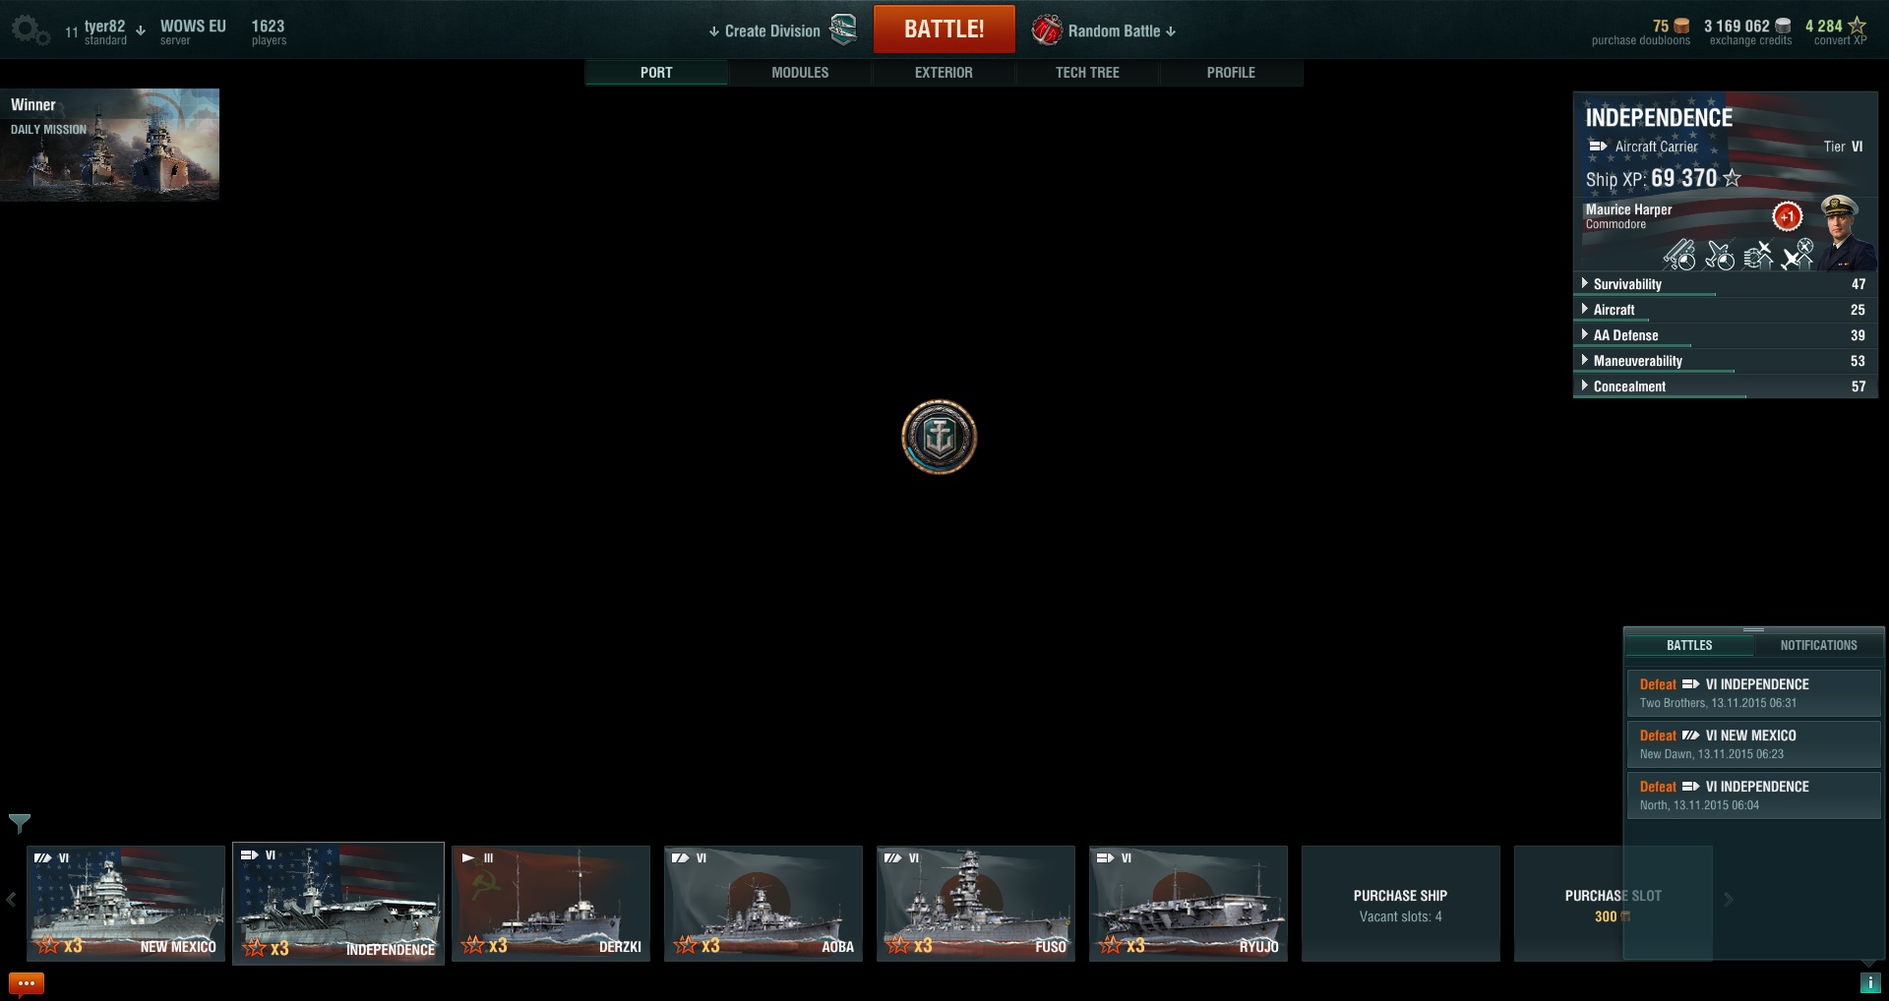This screenshot has width=1889, height=1001.
Task: Open the PROFILE tab
Action: pos(1231,73)
